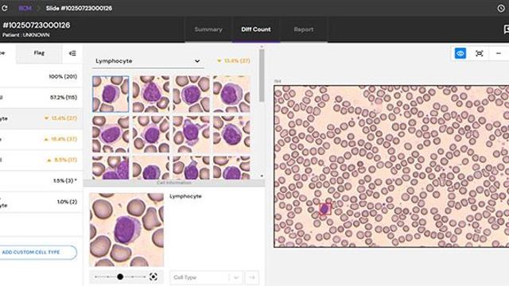Select the row showing 1.5% (3)
The height and width of the screenshot is (286, 509).
[x=41, y=180]
